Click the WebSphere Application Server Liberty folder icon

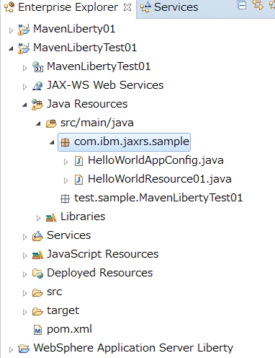click(24, 349)
